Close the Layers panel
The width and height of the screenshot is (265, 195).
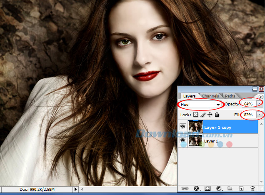click(x=261, y=89)
